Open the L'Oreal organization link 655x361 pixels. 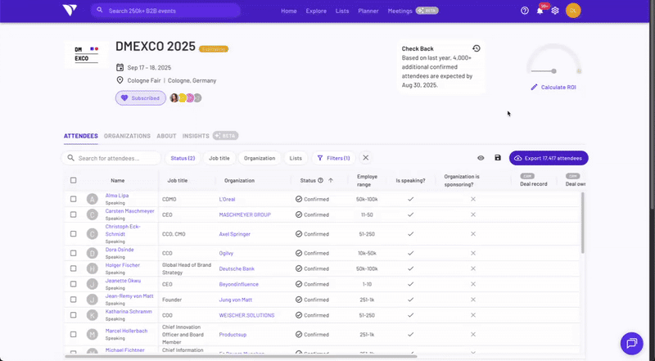(x=227, y=199)
